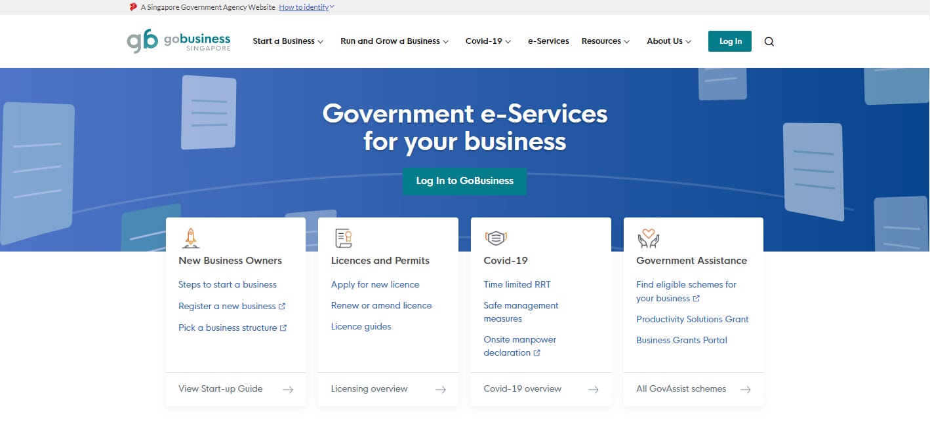Click external-link icon after Find eligible schemes

[x=697, y=299]
